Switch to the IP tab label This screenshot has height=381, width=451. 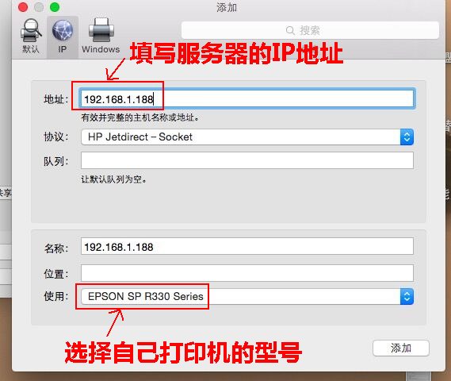tap(63, 49)
